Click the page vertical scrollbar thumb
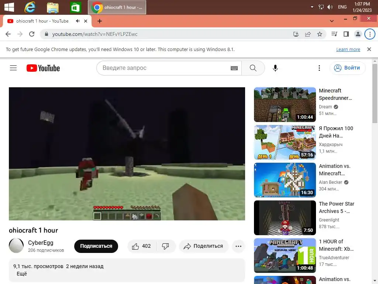Screen dimensions: 378x284 (375, 93)
